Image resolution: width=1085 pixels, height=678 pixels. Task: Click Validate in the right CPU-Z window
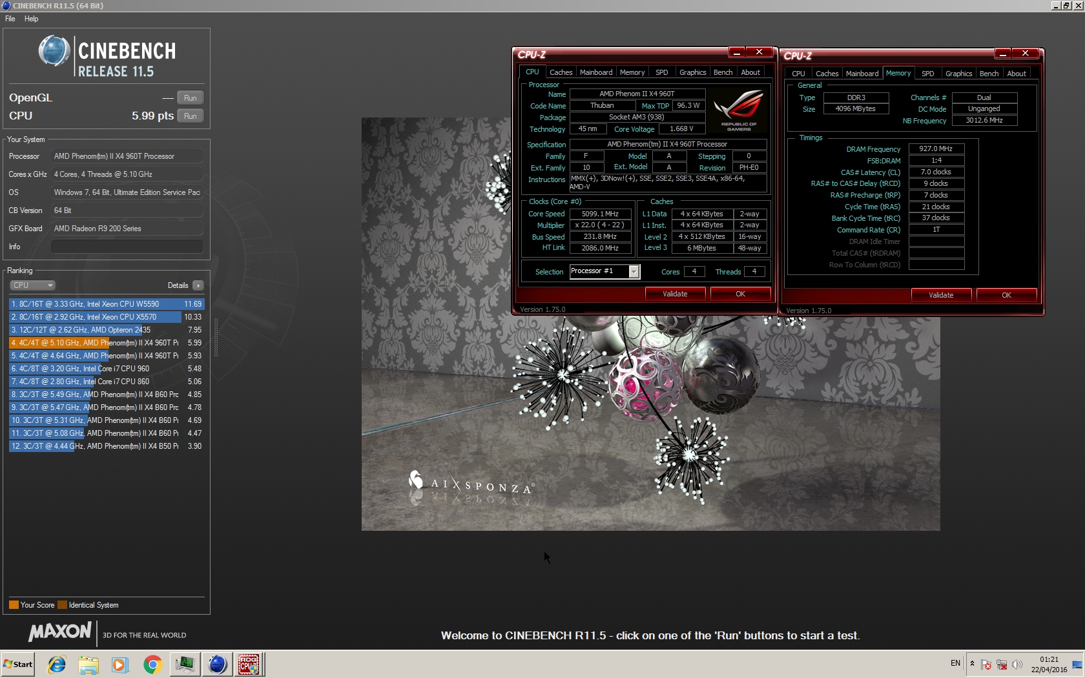[941, 295]
